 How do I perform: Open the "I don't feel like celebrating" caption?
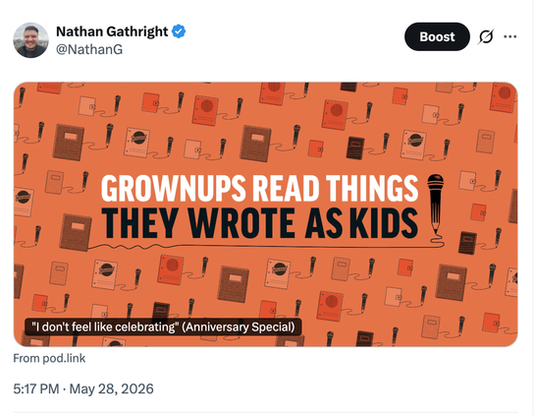click(105, 326)
